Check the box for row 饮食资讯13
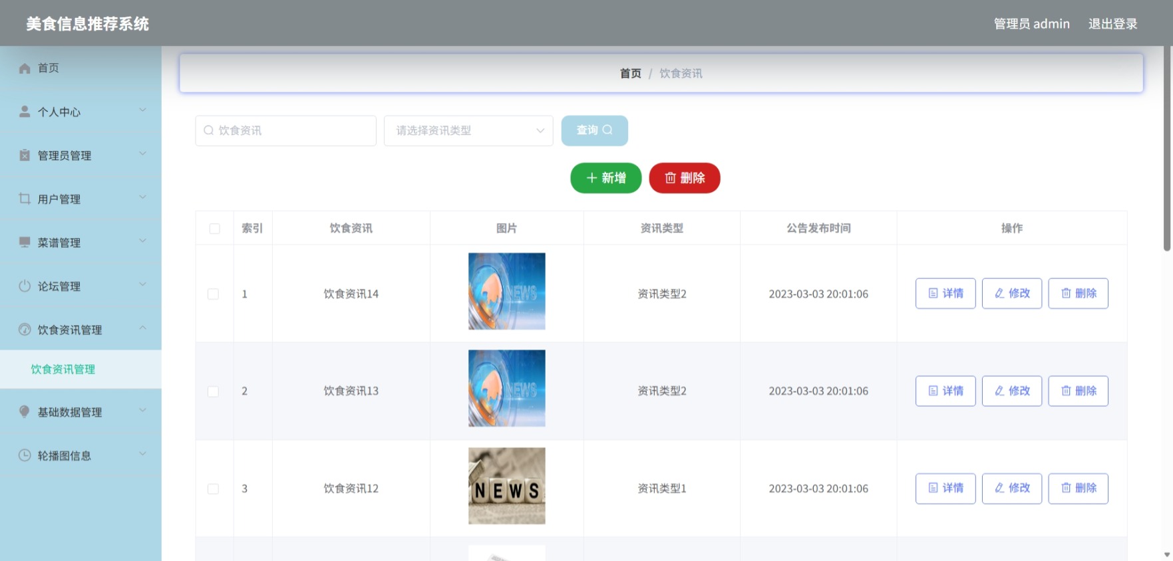1173x561 pixels. (213, 392)
